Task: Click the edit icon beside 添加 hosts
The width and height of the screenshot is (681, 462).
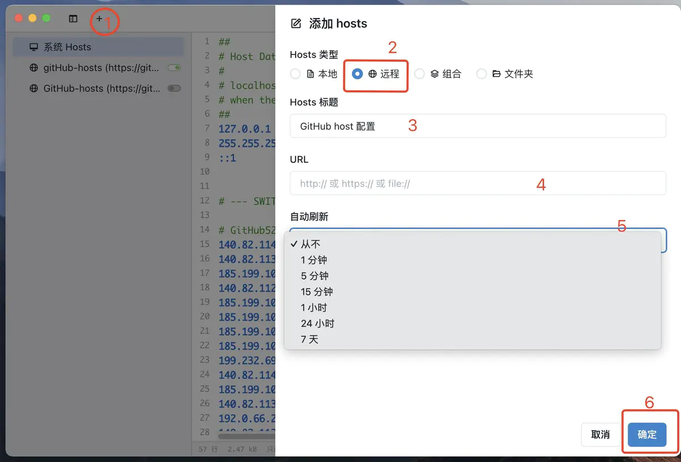Action: [x=296, y=23]
